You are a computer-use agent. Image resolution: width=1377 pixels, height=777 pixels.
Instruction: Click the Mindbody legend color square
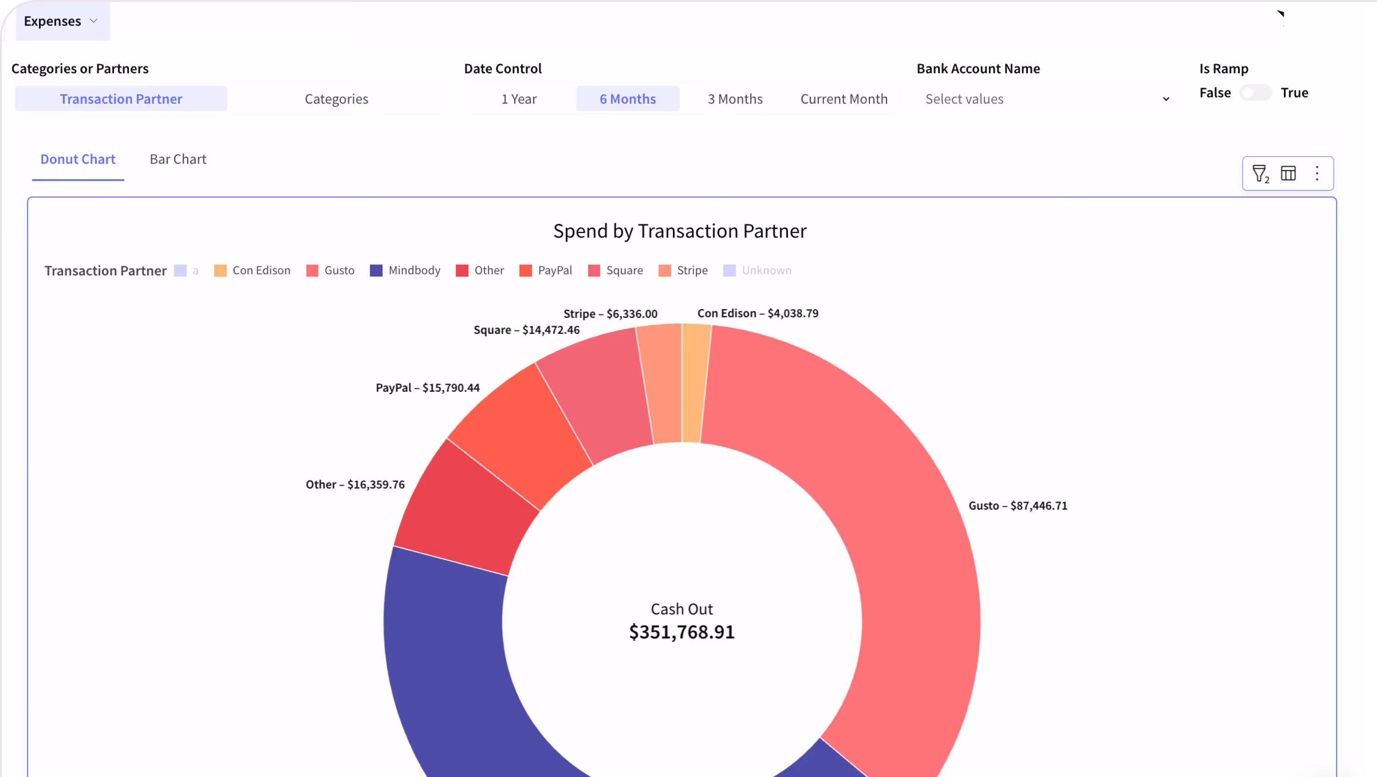pyautogui.click(x=376, y=271)
